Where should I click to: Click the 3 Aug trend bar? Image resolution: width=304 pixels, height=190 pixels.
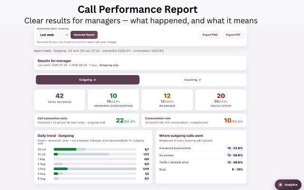coord(95,169)
